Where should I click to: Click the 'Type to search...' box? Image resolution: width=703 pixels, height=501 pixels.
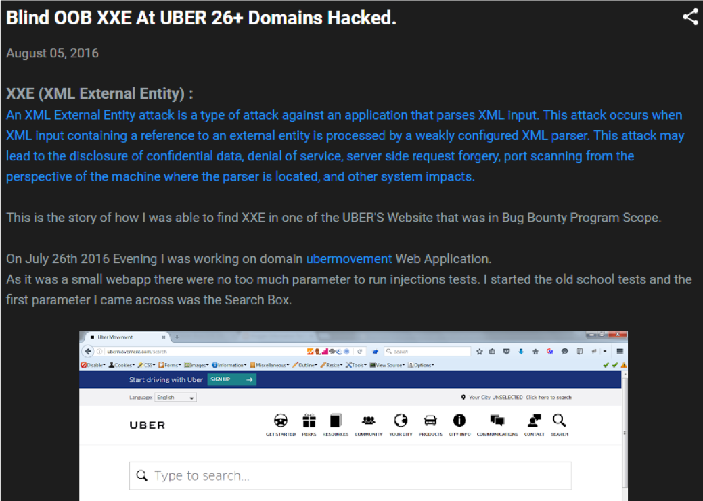350,476
